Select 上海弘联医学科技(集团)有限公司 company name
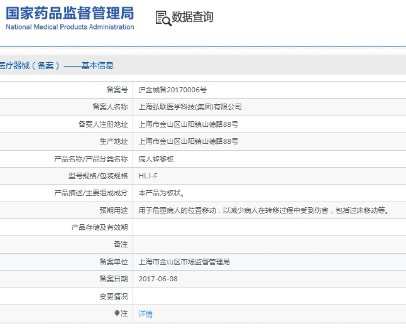406x329 pixels. pyautogui.click(x=190, y=107)
